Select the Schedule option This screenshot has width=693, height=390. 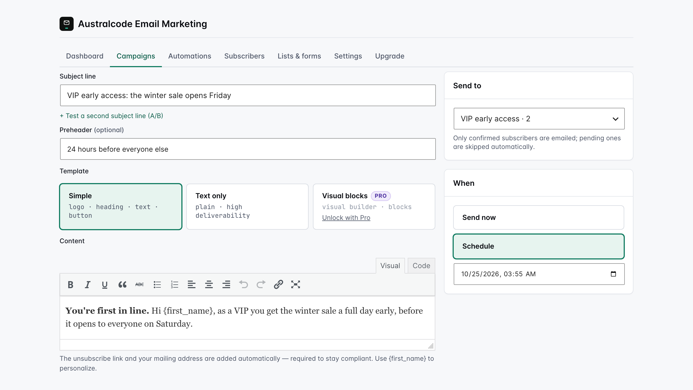coord(539,246)
